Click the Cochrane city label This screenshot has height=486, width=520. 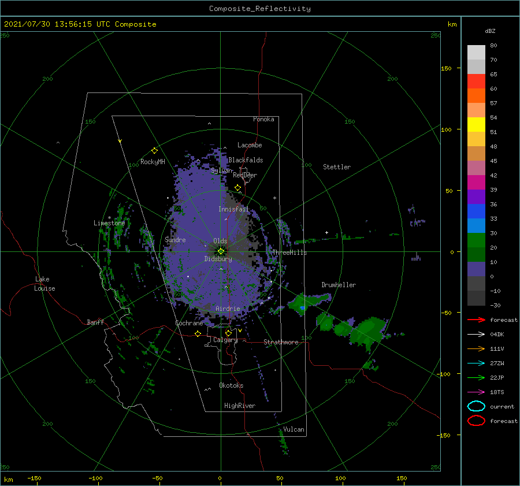tap(189, 323)
